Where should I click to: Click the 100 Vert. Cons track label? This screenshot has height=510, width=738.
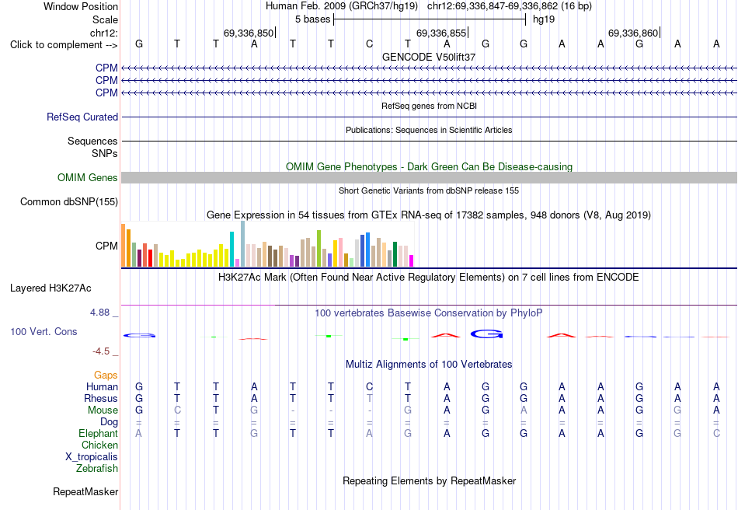(44, 331)
